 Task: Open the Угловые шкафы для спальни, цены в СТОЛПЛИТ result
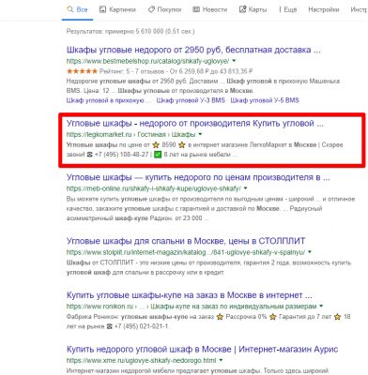[x=186, y=241]
